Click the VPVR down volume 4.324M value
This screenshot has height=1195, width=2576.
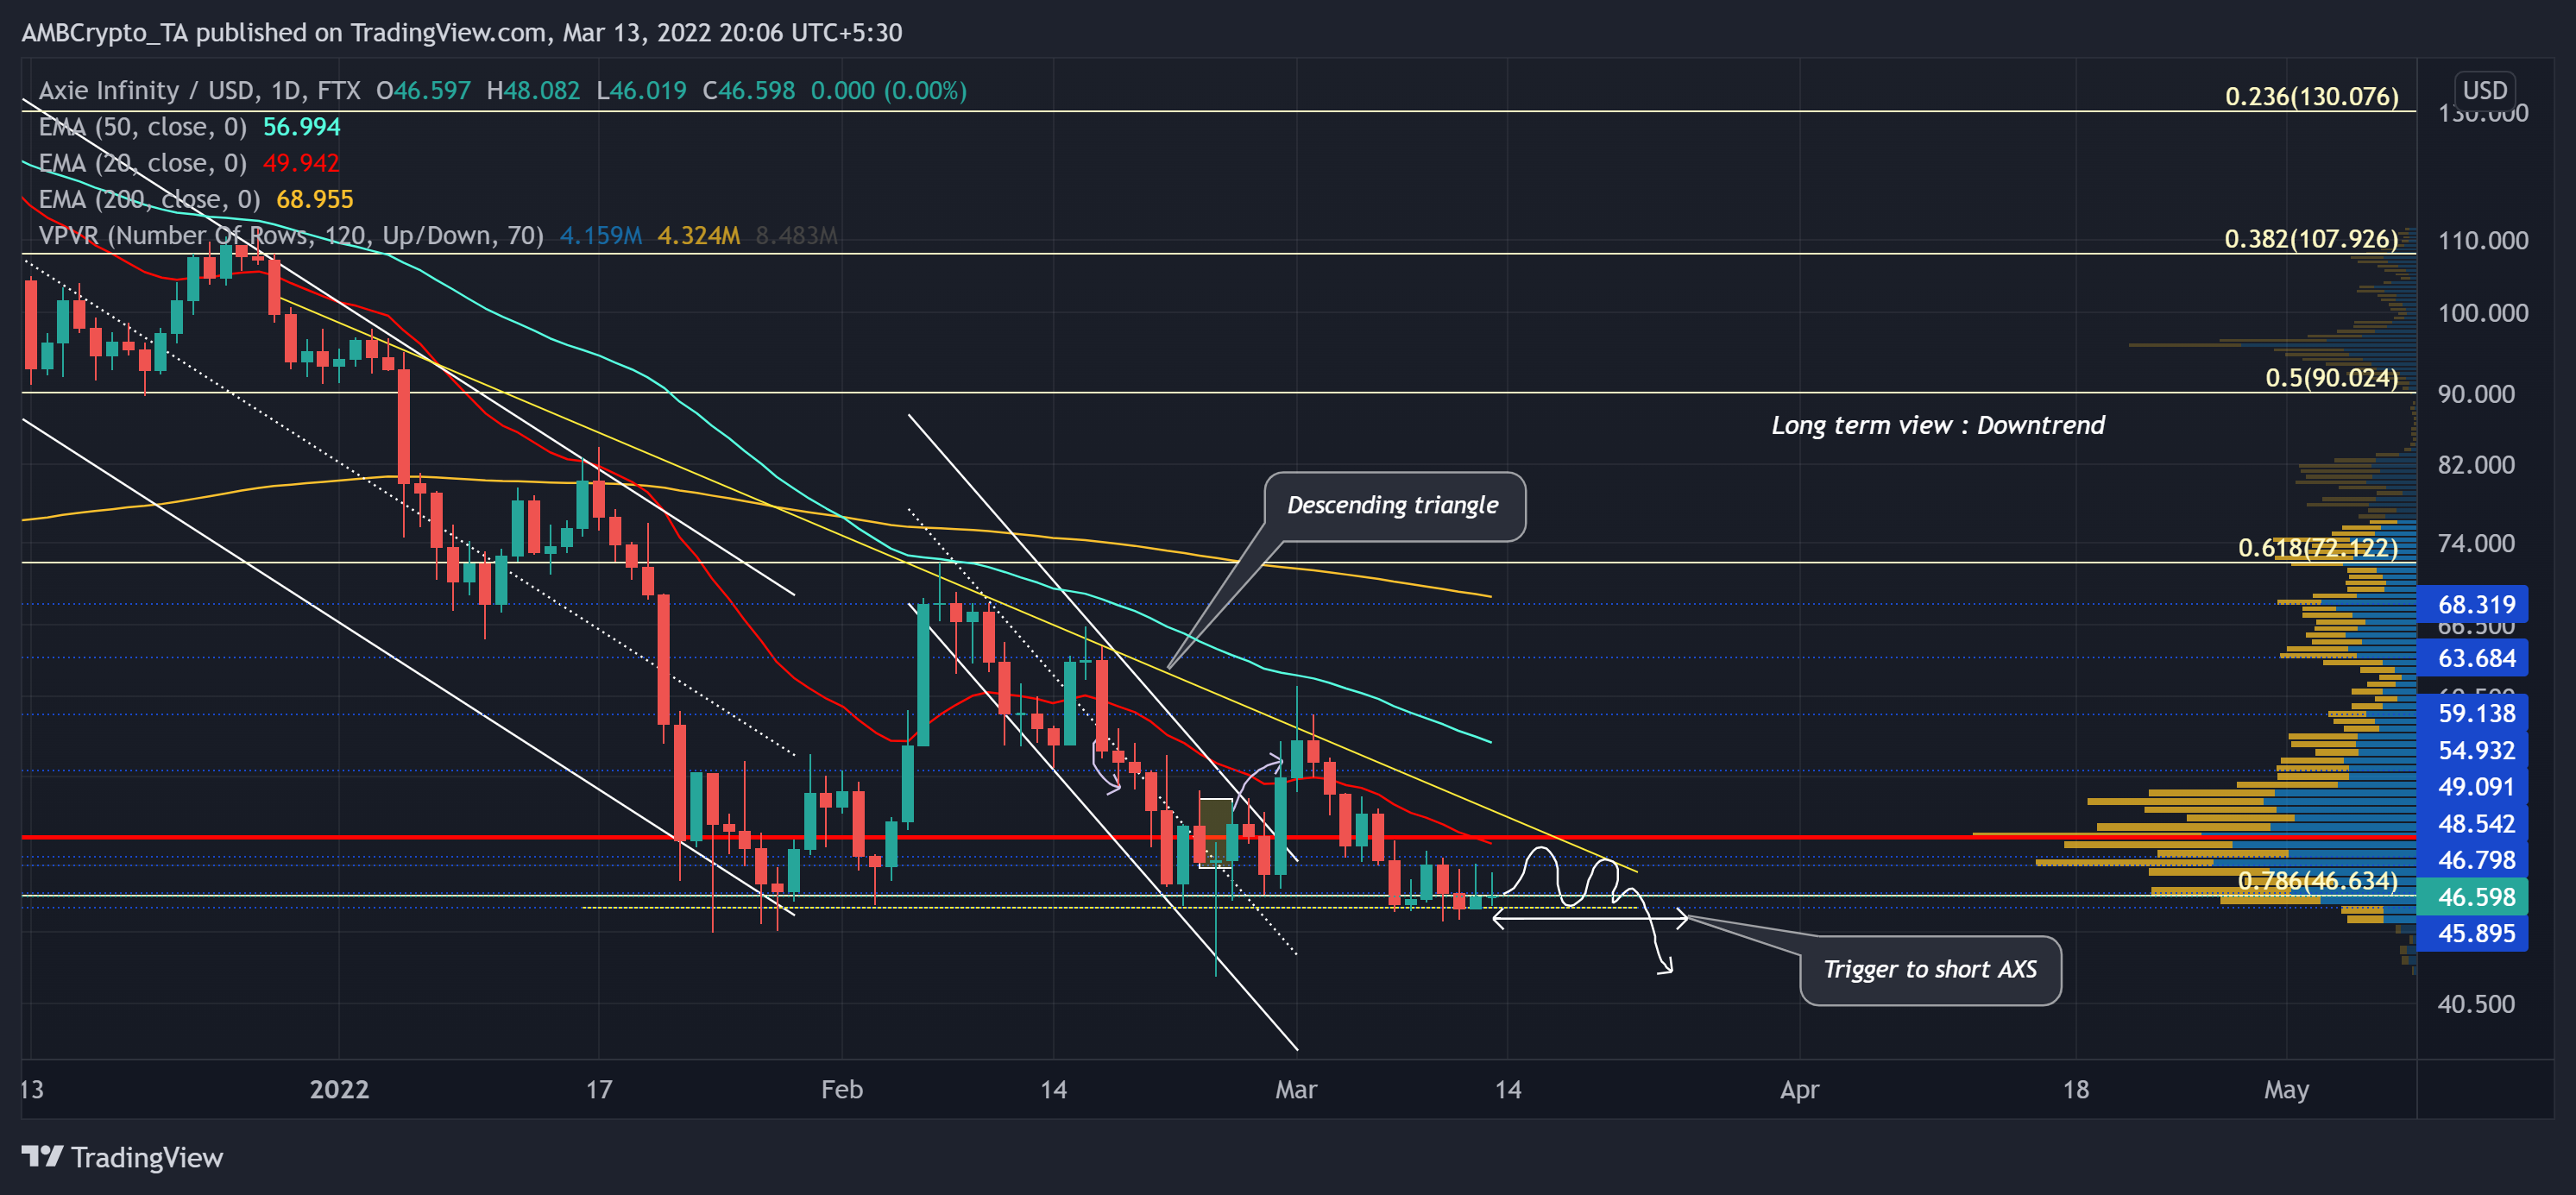[699, 235]
